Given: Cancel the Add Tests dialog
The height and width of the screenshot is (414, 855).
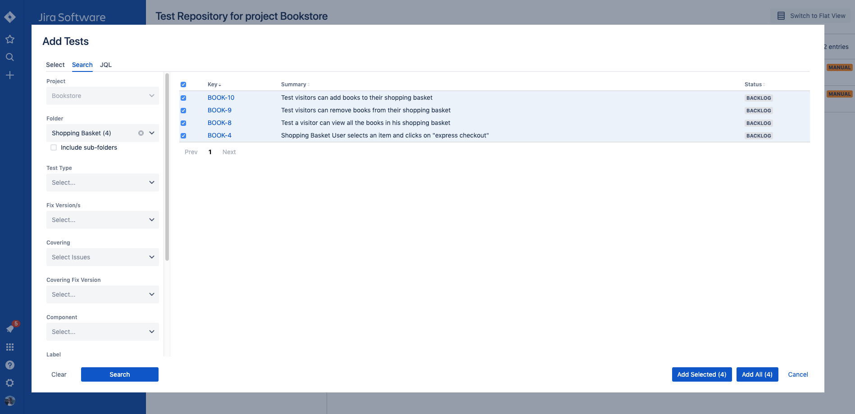Looking at the screenshot, I should click(798, 374).
